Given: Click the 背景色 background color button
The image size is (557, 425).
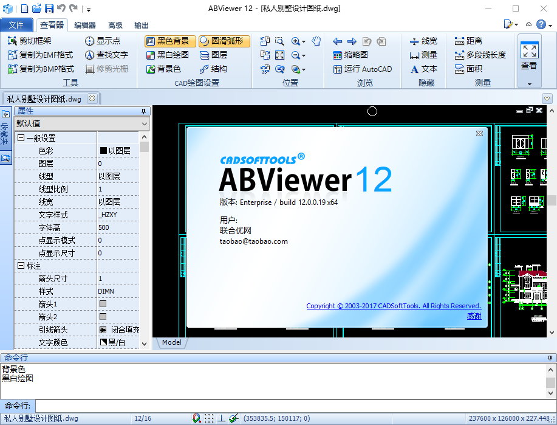Looking at the screenshot, I should (164, 69).
